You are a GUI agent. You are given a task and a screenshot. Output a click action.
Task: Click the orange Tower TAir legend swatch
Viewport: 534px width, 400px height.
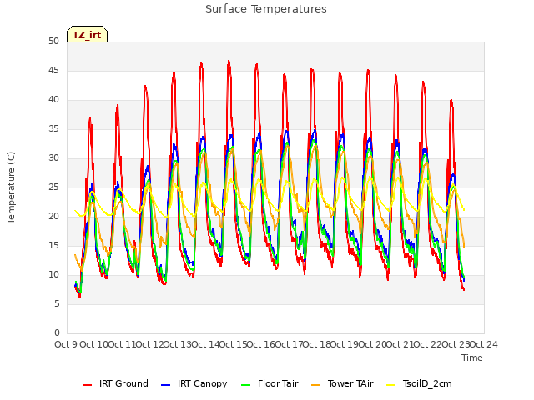tap(315, 385)
